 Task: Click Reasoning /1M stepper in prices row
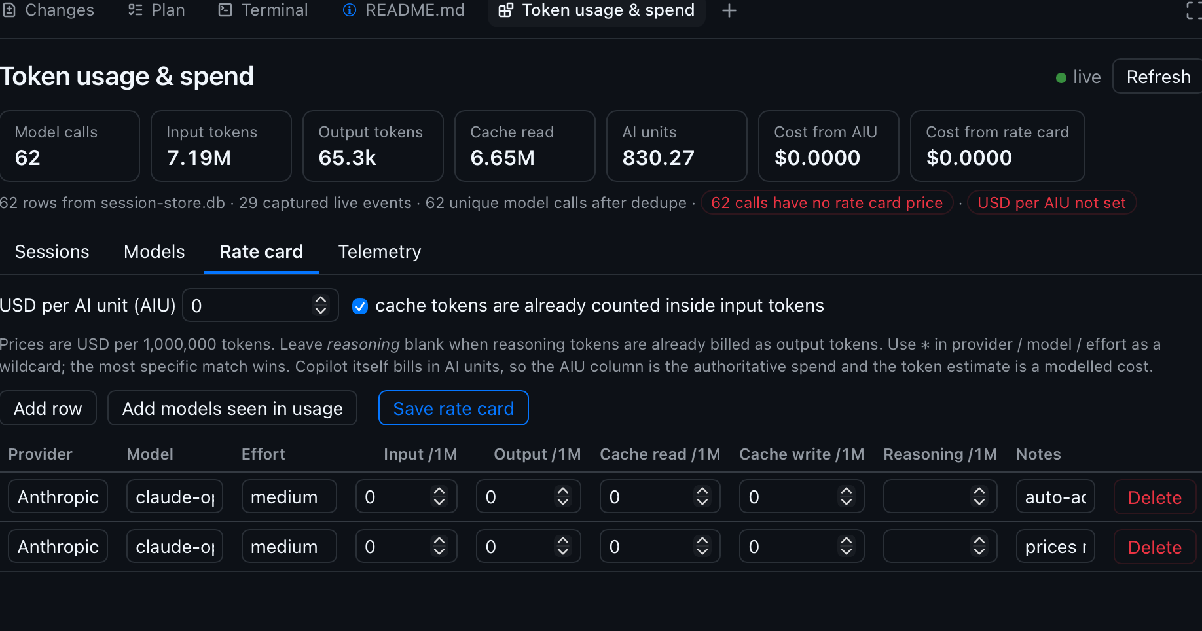click(x=979, y=547)
